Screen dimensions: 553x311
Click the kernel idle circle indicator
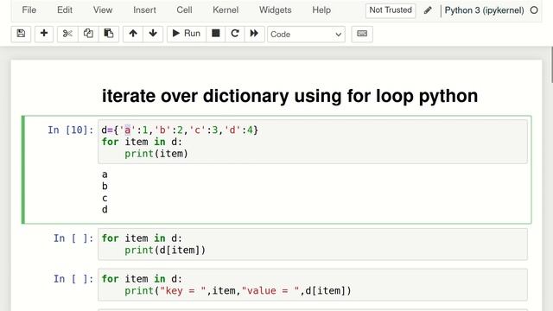[x=534, y=10]
